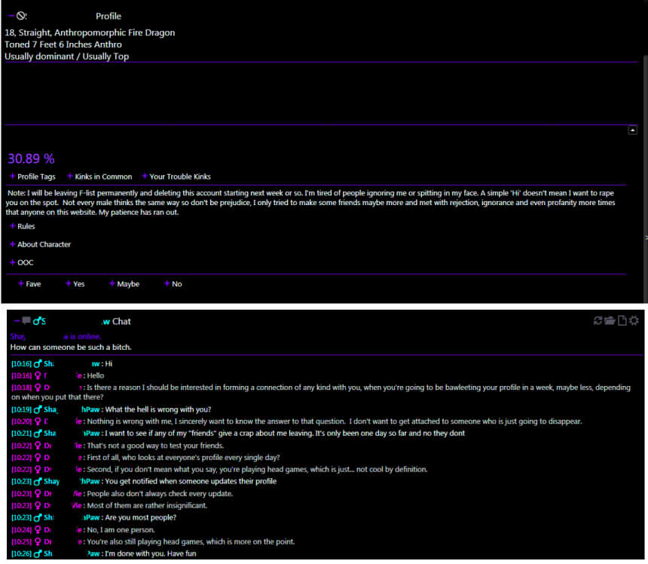
Task: Collapse the Chat panel with the minus icon
Action: click(17, 320)
